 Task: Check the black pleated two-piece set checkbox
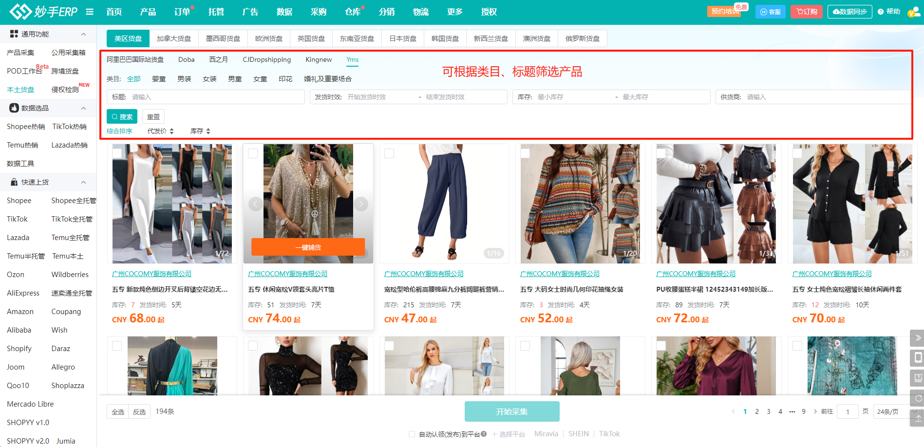(797, 153)
